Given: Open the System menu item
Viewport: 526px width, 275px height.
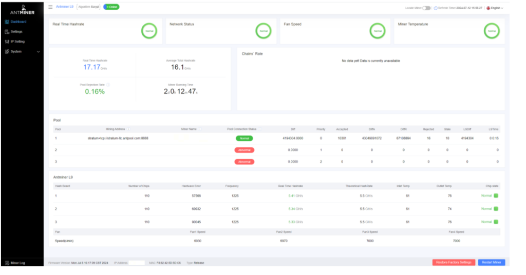Looking at the screenshot, I should [16, 52].
